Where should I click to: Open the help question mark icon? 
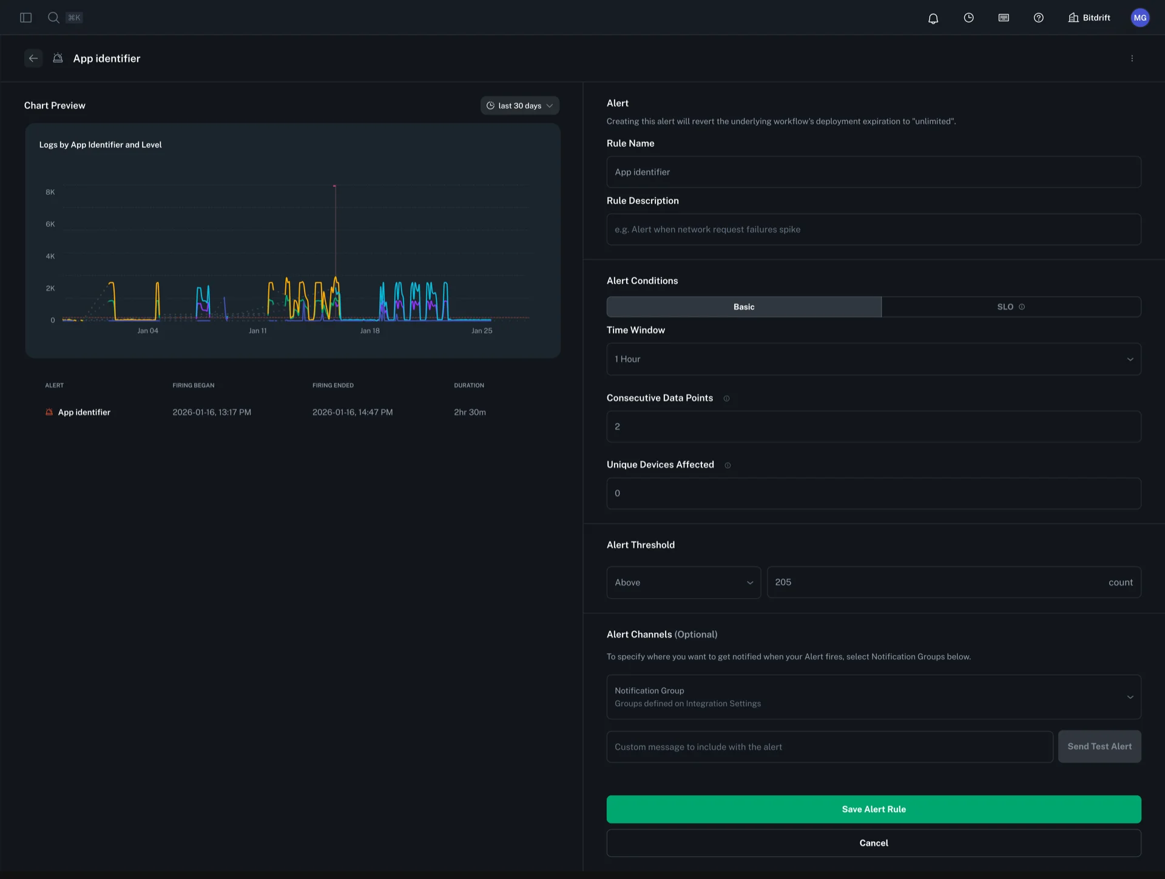pos(1038,18)
